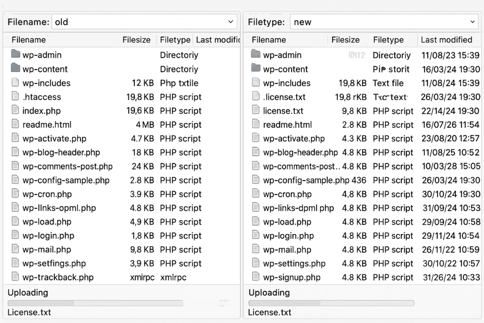484x323 pixels.
Task: Click the date 11/08/23 15:39
Action: point(450,55)
